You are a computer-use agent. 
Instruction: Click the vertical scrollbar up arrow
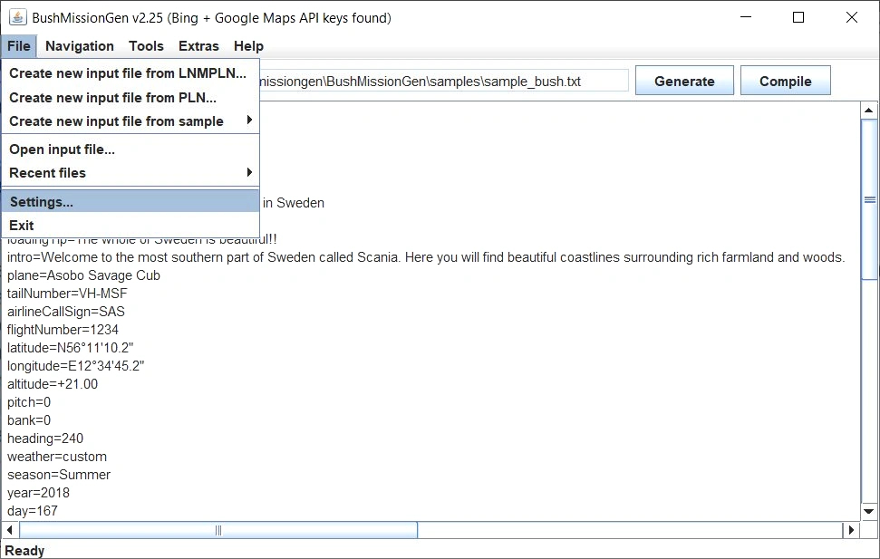(869, 111)
